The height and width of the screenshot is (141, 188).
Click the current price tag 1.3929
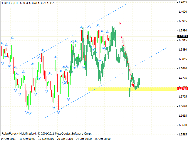coord(182,36)
